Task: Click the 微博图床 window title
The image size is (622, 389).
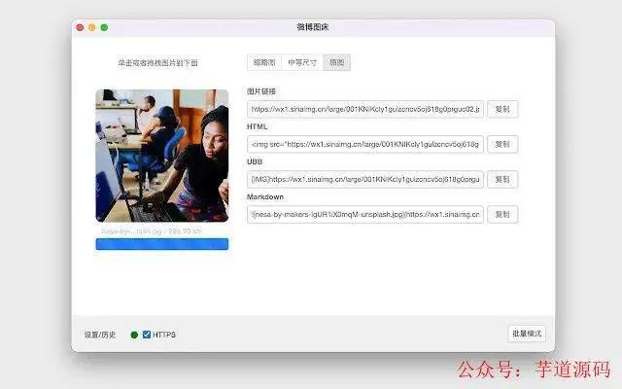Action: (313, 27)
